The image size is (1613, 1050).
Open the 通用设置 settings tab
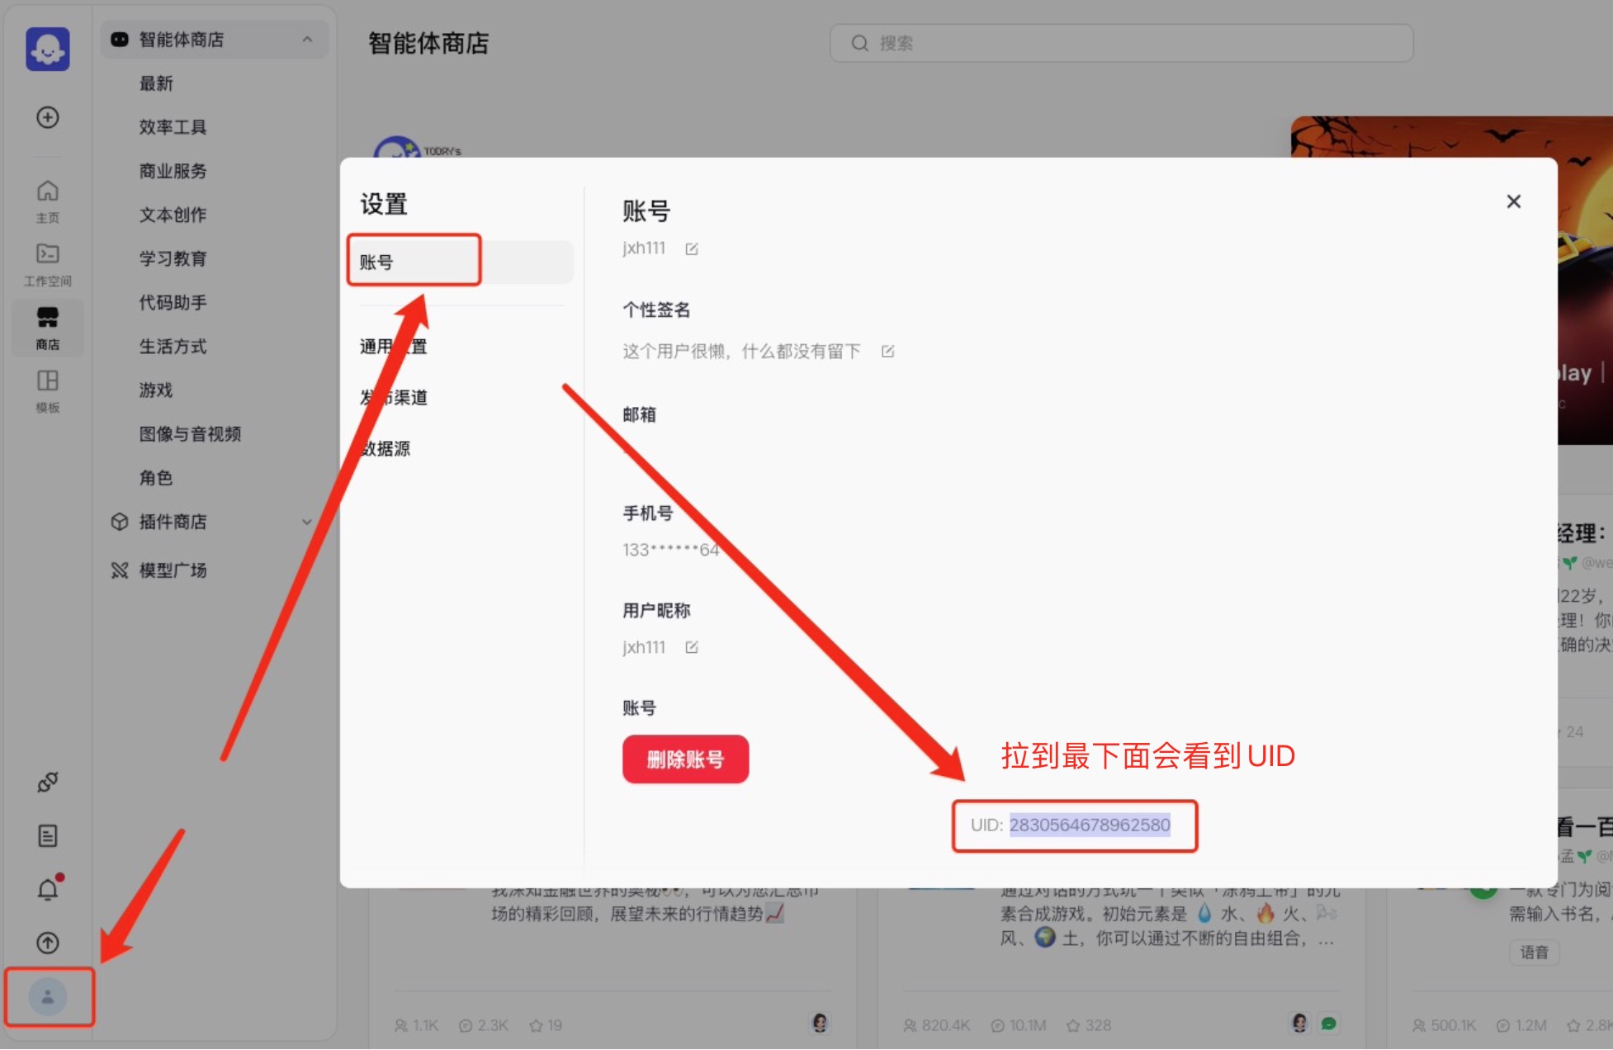click(394, 346)
